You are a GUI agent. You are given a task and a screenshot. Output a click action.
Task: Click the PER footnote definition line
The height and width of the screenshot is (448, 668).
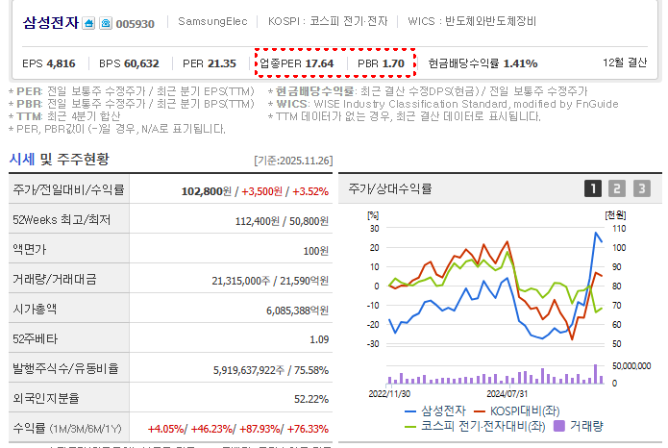(x=132, y=91)
